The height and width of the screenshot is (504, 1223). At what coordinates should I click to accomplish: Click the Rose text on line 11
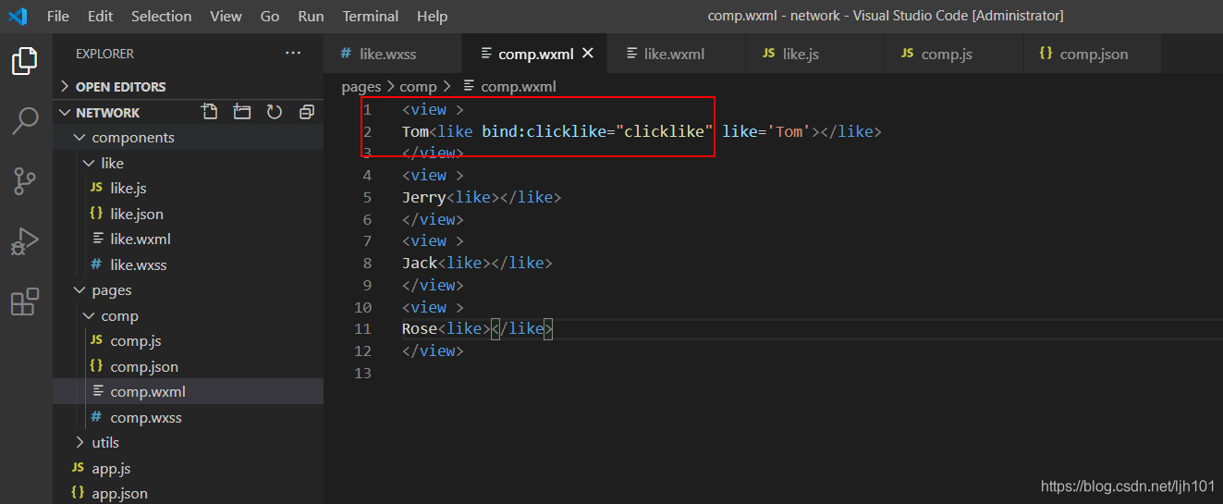coord(419,328)
